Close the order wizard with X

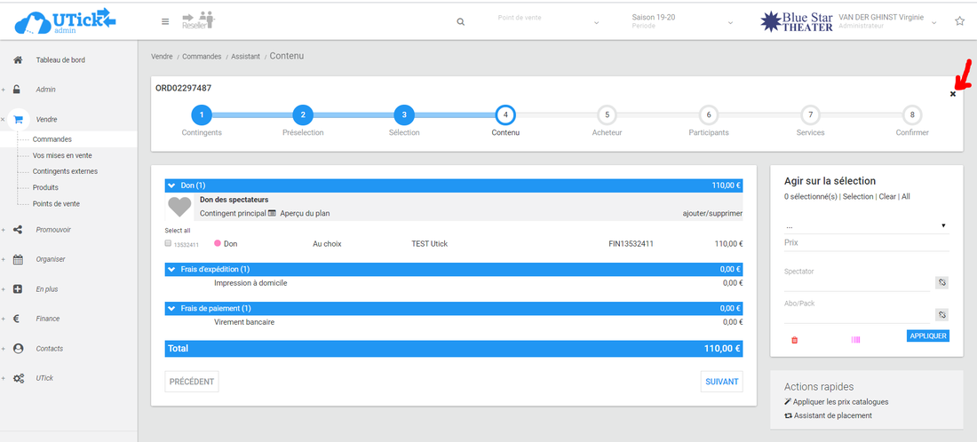[x=953, y=94]
